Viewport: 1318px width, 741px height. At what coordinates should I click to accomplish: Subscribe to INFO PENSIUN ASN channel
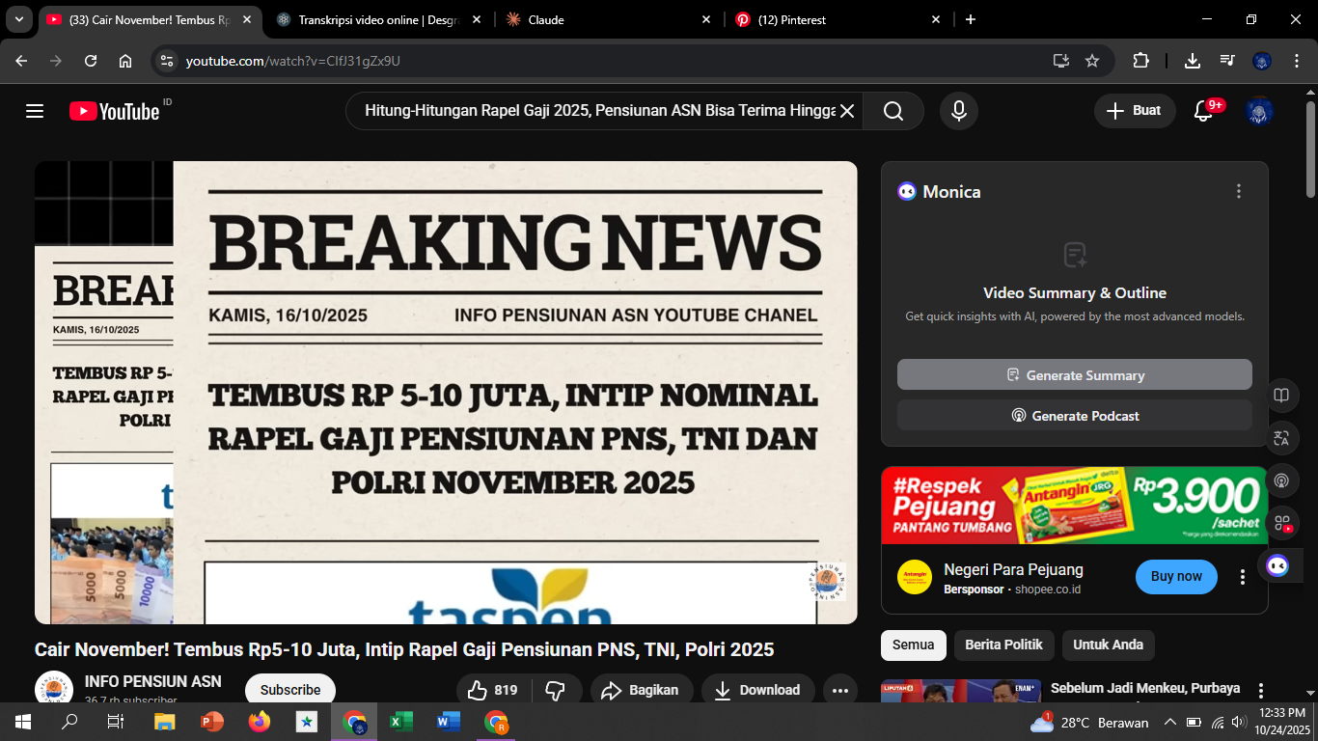(290, 690)
